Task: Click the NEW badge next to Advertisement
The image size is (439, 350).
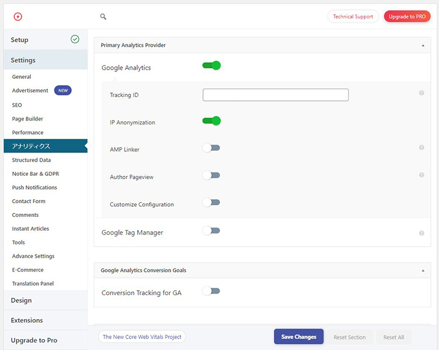Action: pyautogui.click(x=63, y=90)
